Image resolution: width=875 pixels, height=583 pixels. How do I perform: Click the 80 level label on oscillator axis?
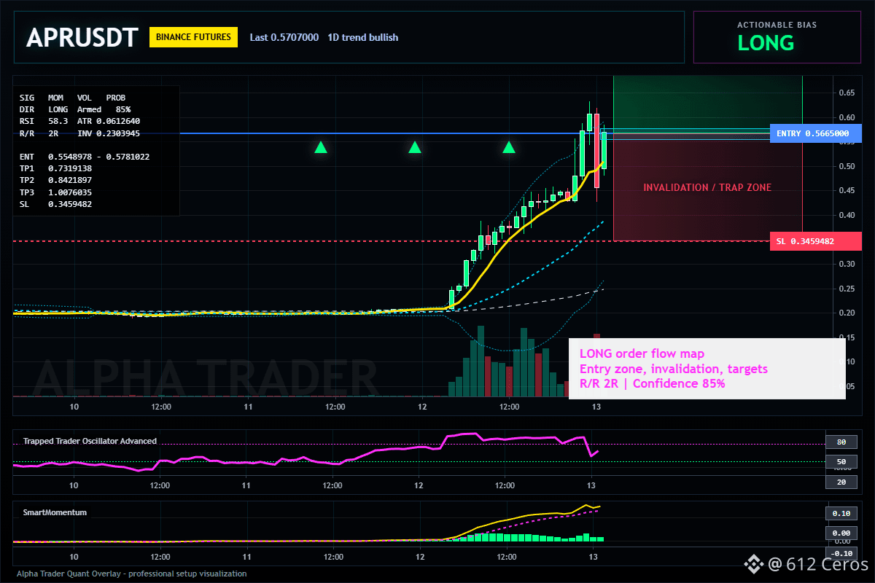coord(841,442)
